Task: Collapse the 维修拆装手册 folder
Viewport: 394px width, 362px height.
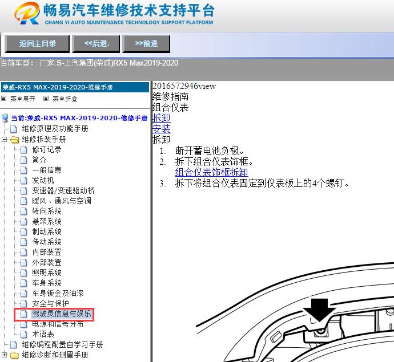Action: (4, 139)
